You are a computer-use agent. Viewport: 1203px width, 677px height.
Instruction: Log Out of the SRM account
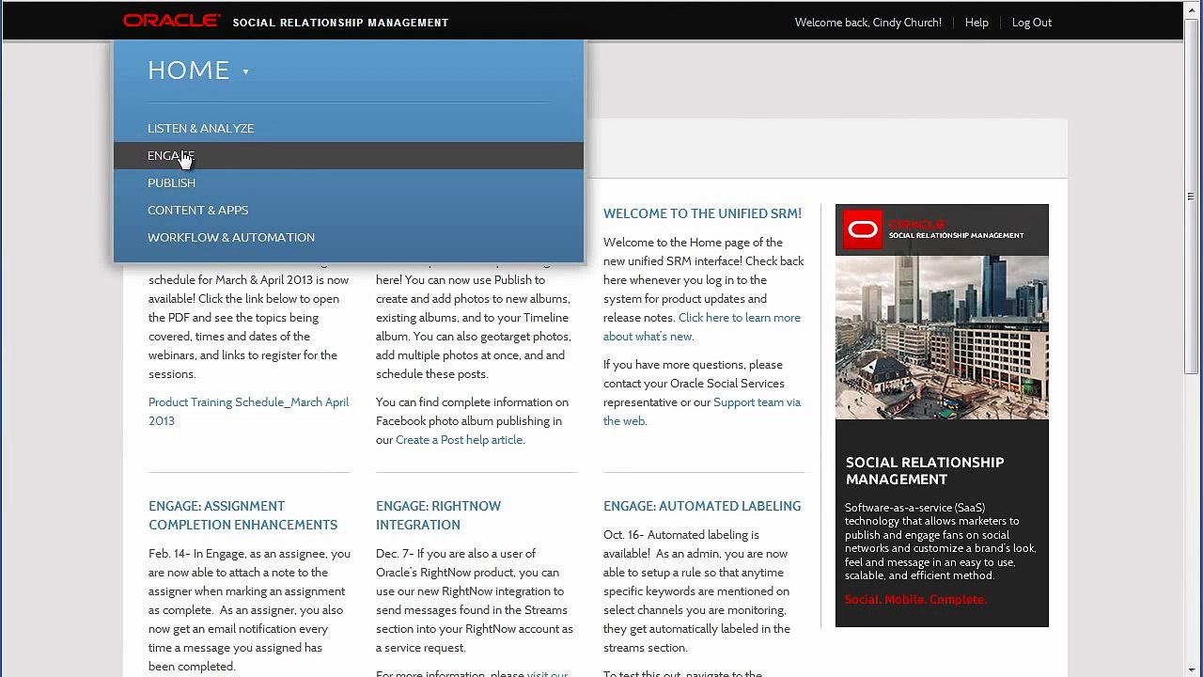click(x=1031, y=22)
